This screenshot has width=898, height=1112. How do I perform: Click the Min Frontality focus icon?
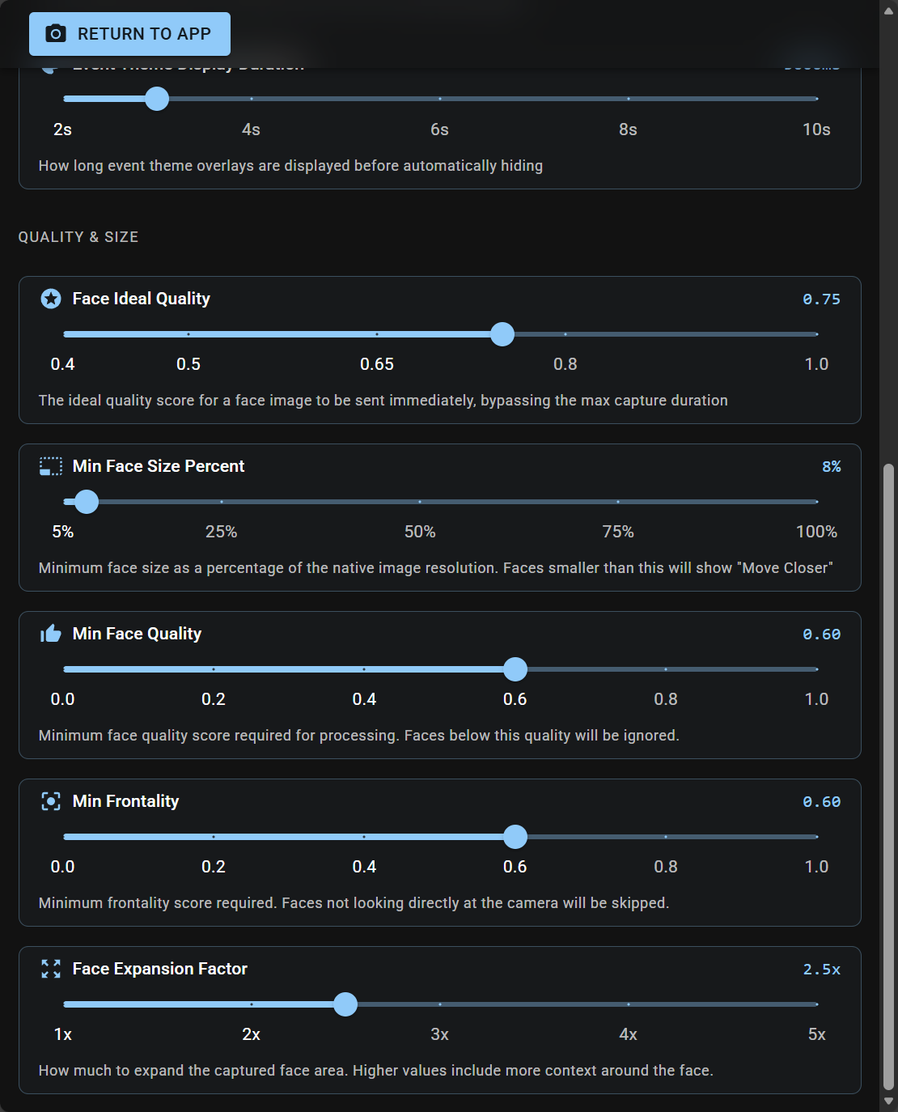[x=51, y=801]
